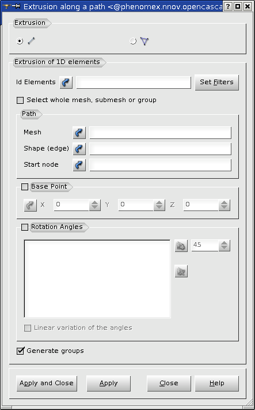Screen dimensions: 255x410
Task: Click the add rotation angle icon button
Action: [181, 246]
